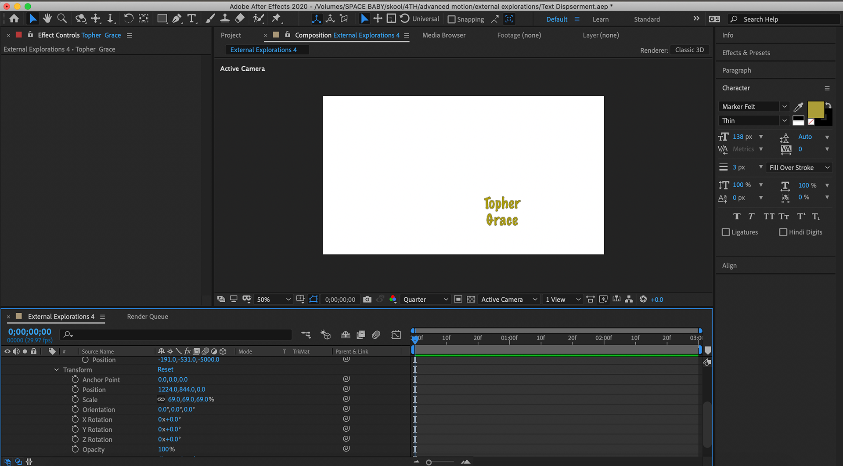Click the Position stopwatch under Transform
The image size is (843, 466).
point(75,390)
